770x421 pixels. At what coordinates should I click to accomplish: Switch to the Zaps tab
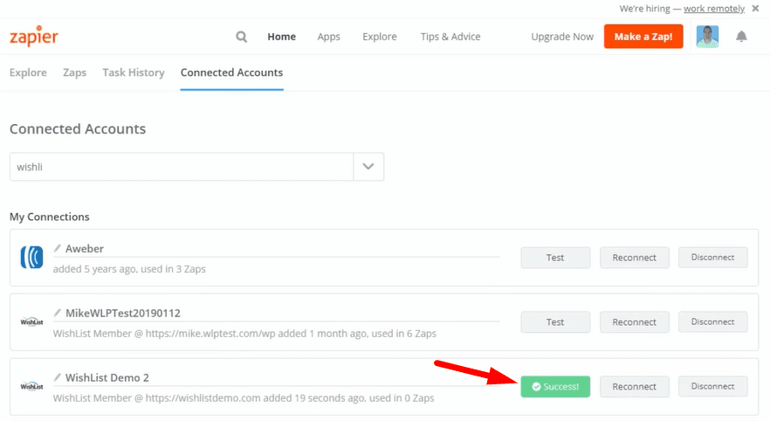[75, 72]
